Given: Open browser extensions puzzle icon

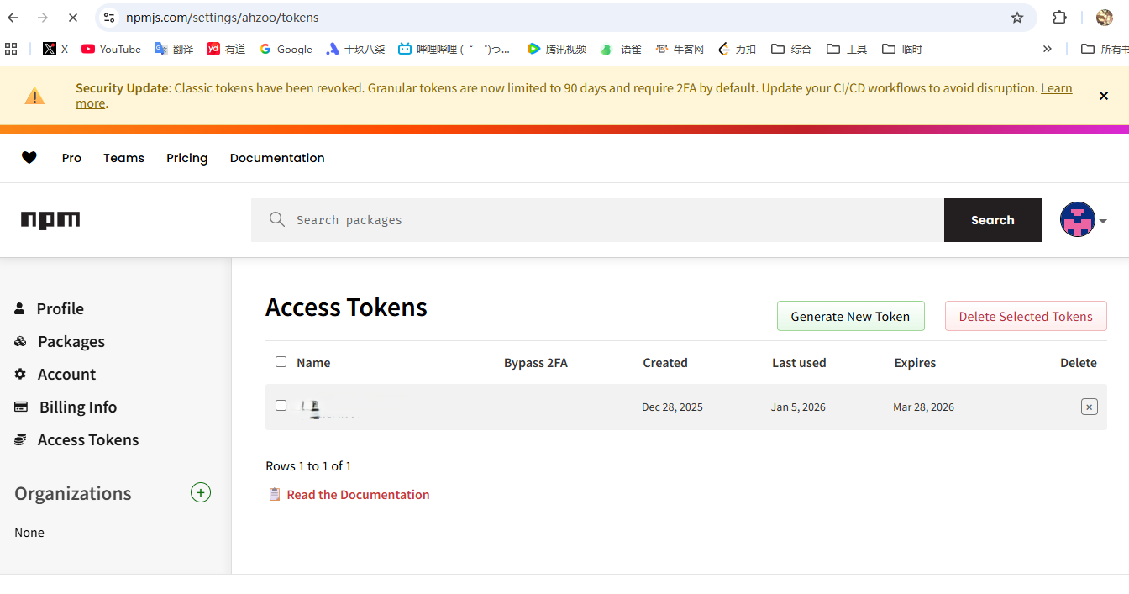Looking at the screenshot, I should (x=1060, y=18).
